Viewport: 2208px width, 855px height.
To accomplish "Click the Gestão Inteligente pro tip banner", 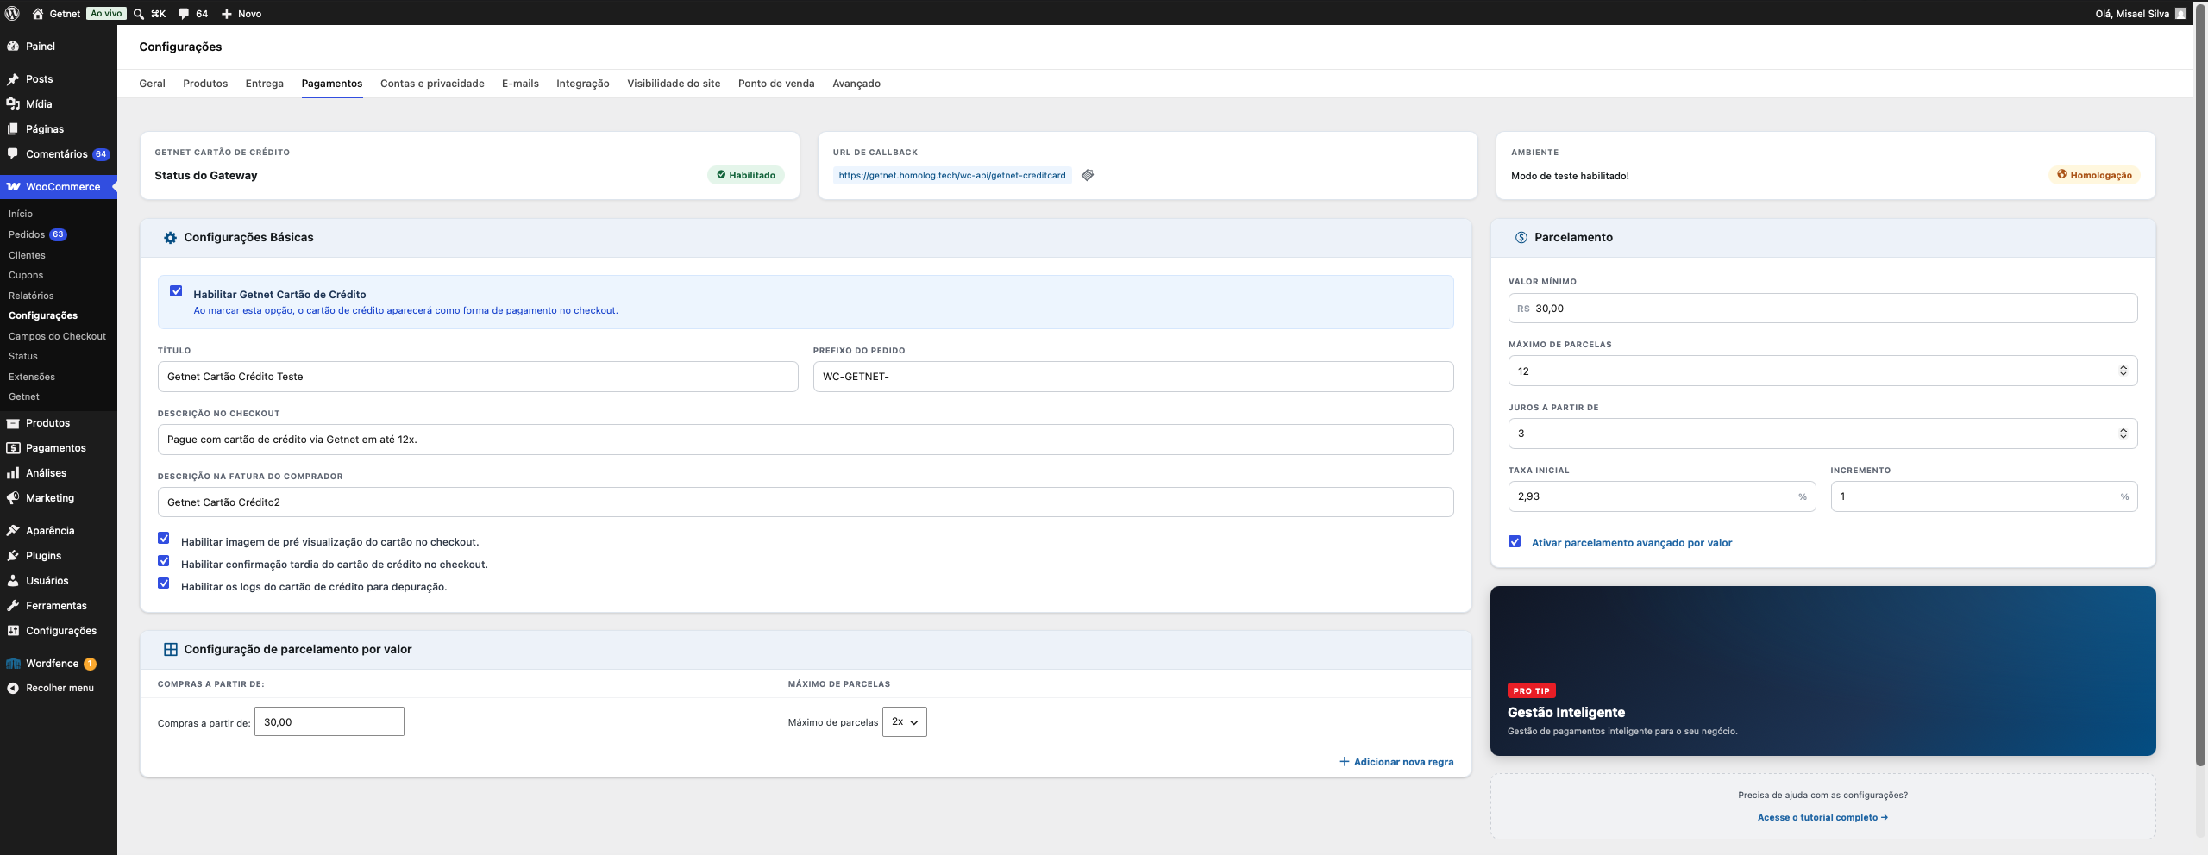I will click(1822, 671).
